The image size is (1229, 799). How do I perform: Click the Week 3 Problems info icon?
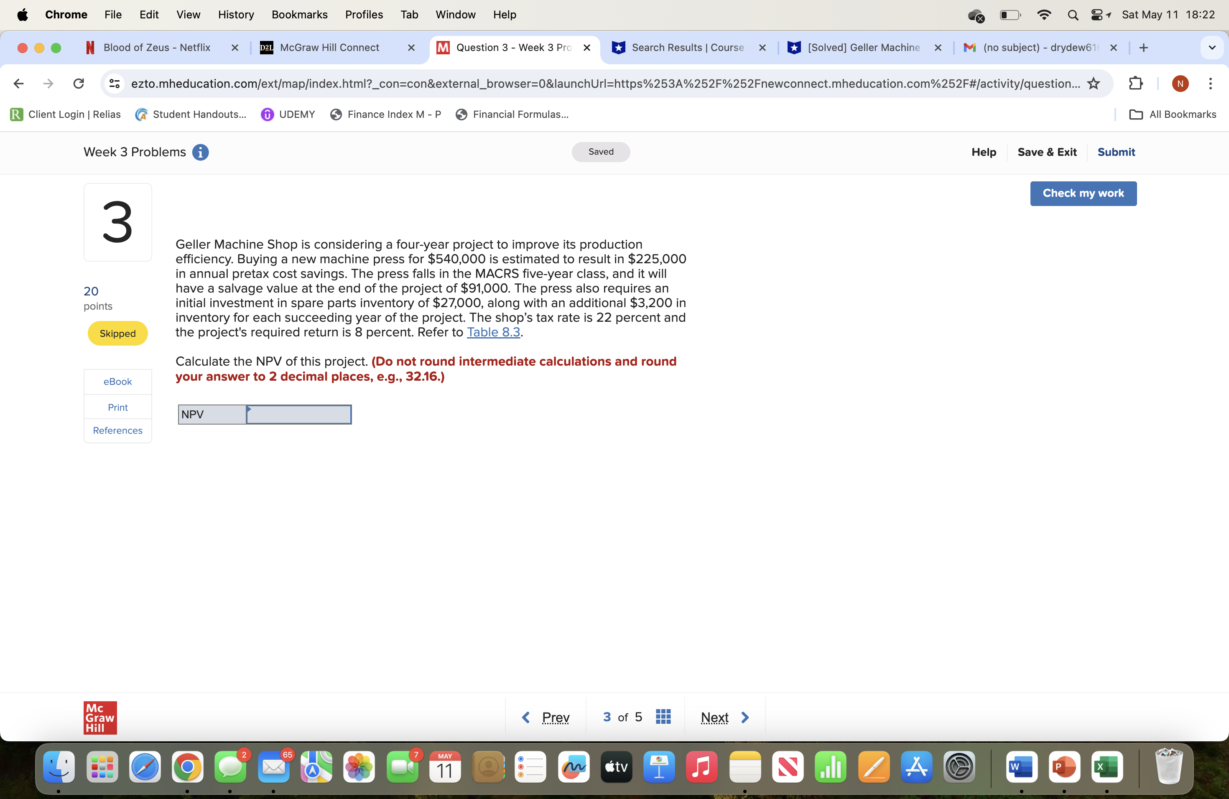[x=200, y=152]
